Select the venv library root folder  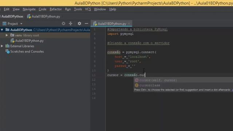(27, 35)
